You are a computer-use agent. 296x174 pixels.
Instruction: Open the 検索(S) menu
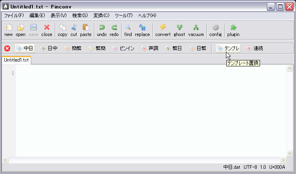[x=80, y=16]
